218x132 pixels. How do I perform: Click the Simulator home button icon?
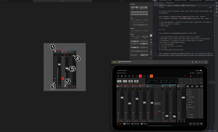193,62
